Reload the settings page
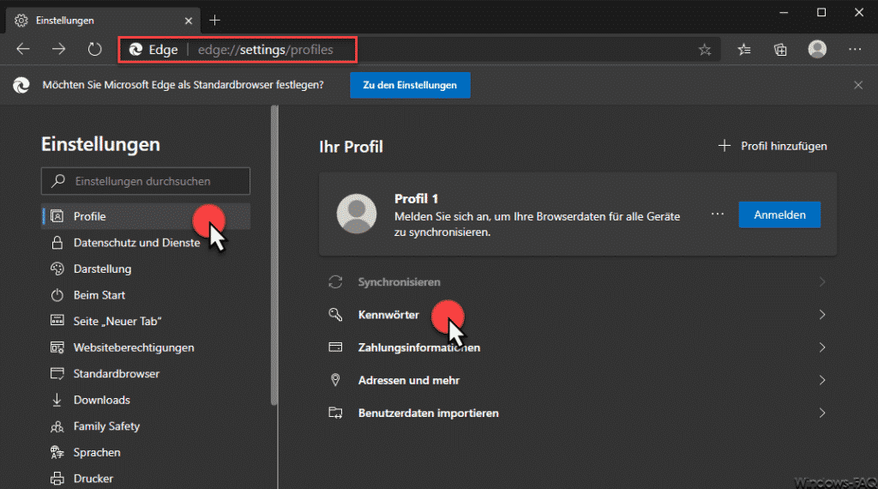Image resolution: width=878 pixels, height=489 pixels. (x=94, y=49)
